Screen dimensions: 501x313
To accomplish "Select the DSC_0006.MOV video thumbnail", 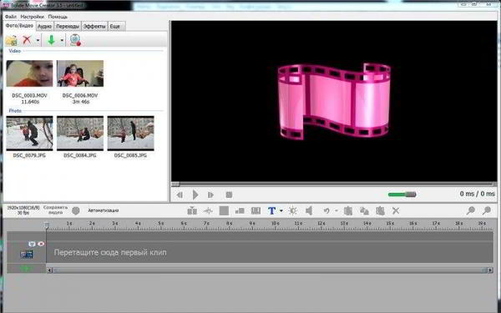I will (80, 73).
